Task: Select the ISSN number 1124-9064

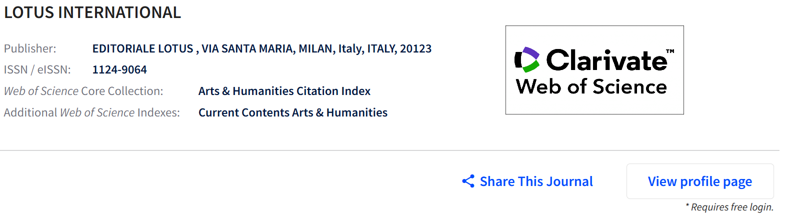Action: click(x=119, y=69)
